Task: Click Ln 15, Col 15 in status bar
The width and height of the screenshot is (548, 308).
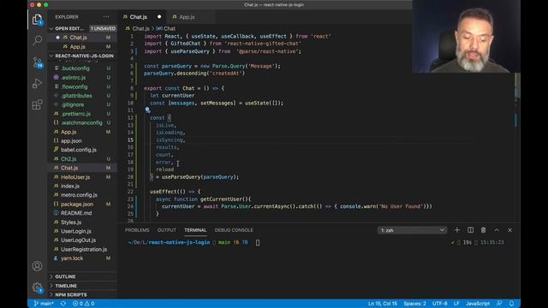Action: [383, 304]
